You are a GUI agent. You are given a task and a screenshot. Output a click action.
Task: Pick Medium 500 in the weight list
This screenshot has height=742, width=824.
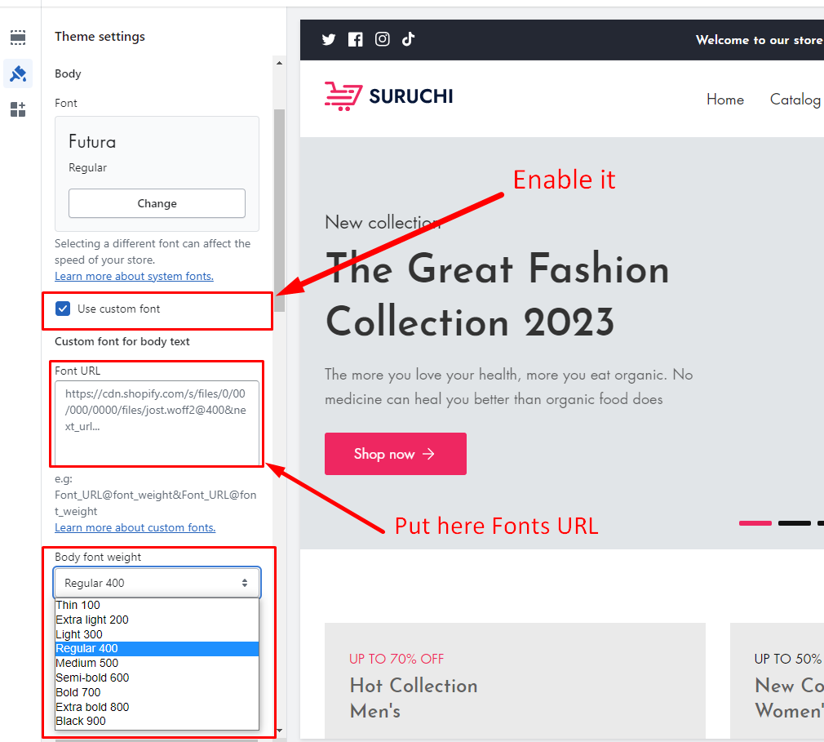click(86, 663)
